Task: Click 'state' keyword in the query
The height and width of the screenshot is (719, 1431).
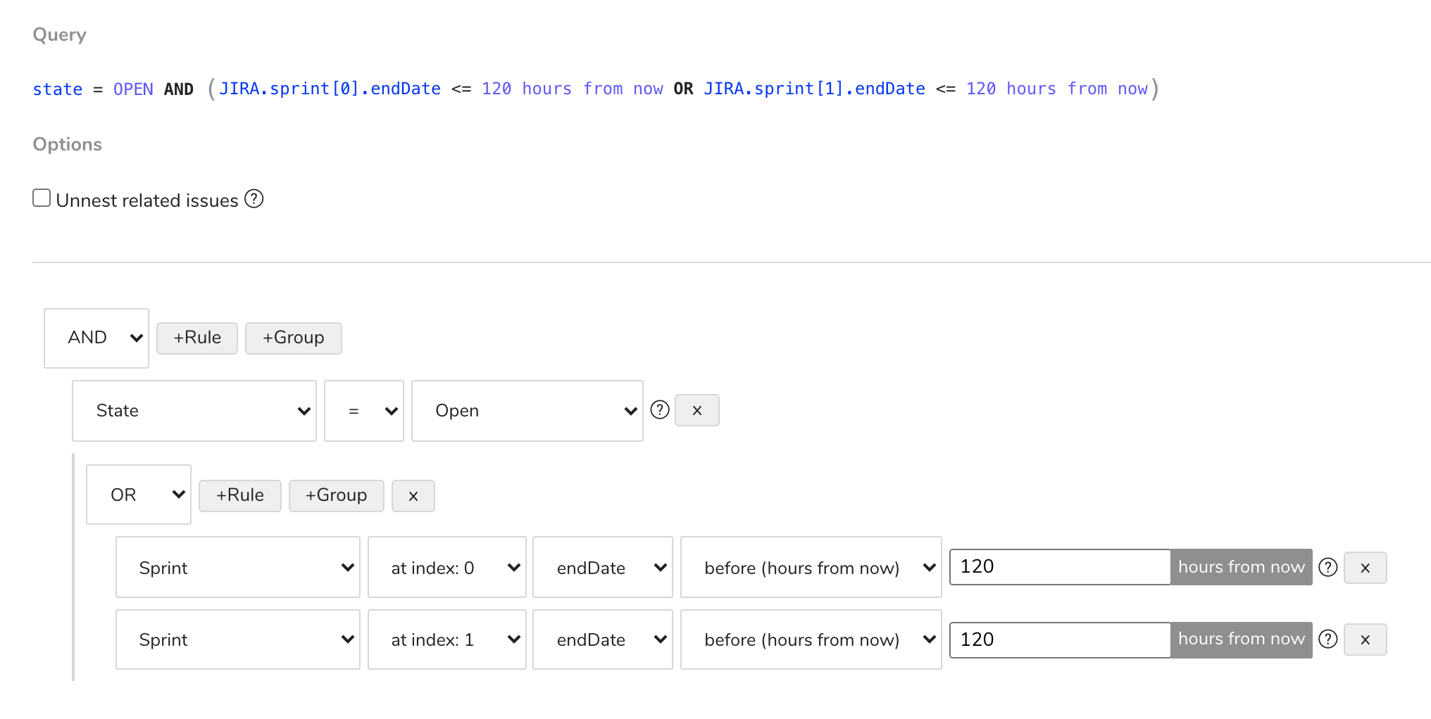Action: pos(58,89)
